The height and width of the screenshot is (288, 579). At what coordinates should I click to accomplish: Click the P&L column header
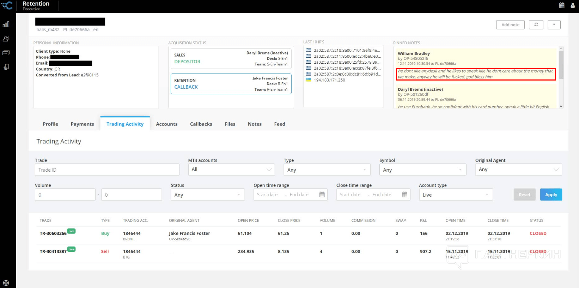click(423, 220)
